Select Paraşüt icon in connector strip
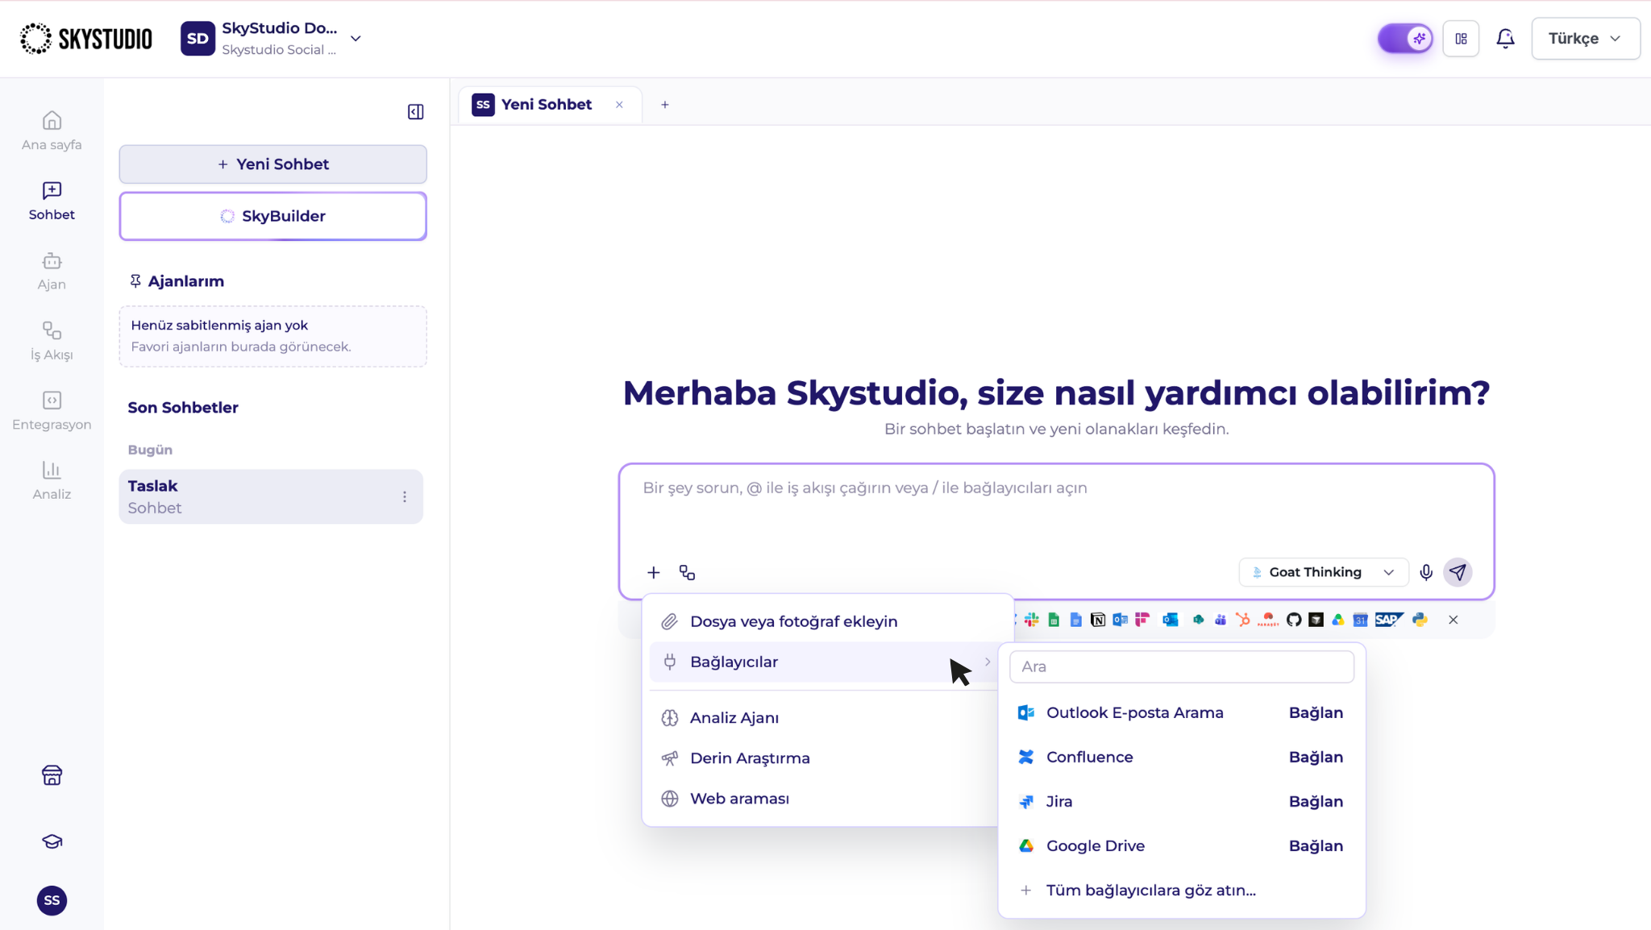 tap(1268, 620)
